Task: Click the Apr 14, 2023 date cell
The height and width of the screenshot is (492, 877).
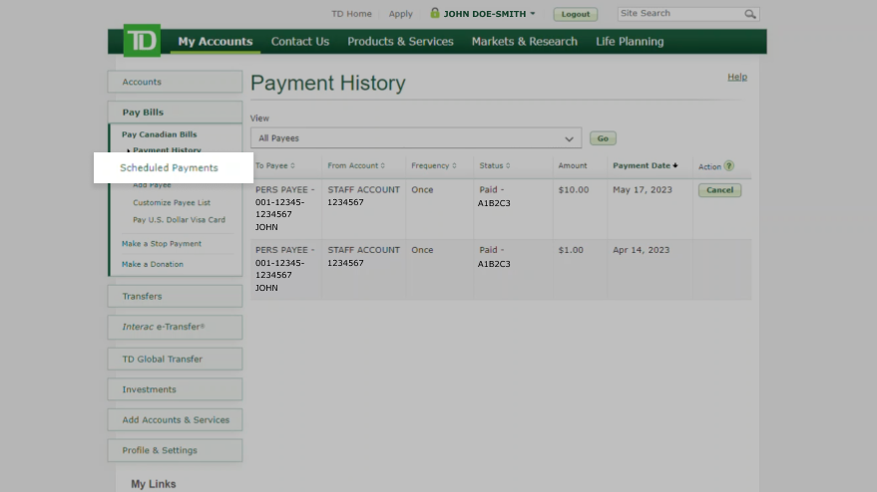Action: pyautogui.click(x=641, y=250)
